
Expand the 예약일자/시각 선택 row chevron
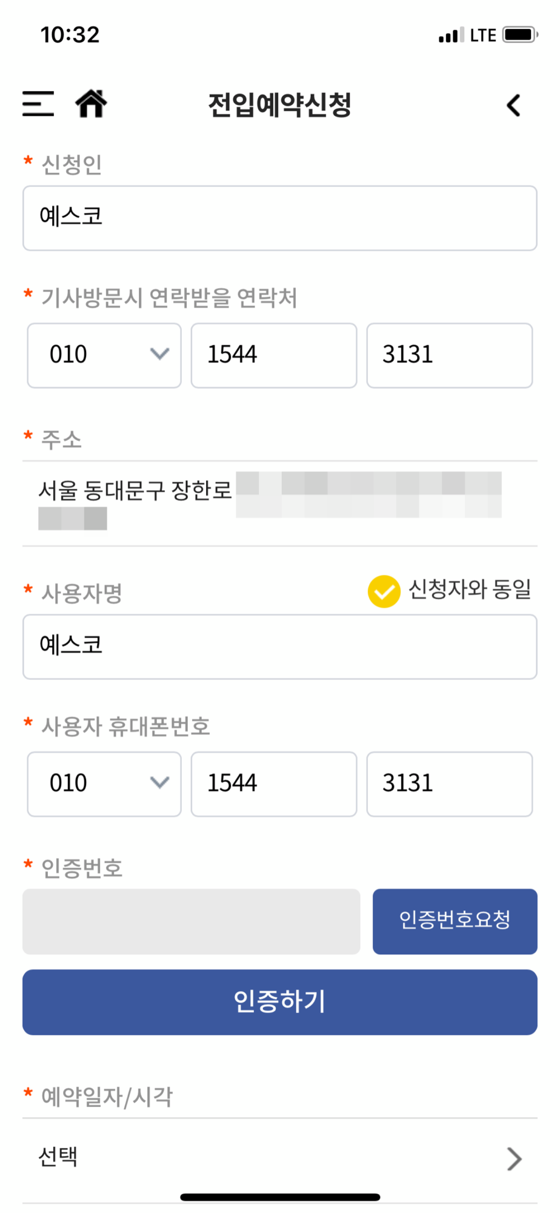tap(514, 1158)
